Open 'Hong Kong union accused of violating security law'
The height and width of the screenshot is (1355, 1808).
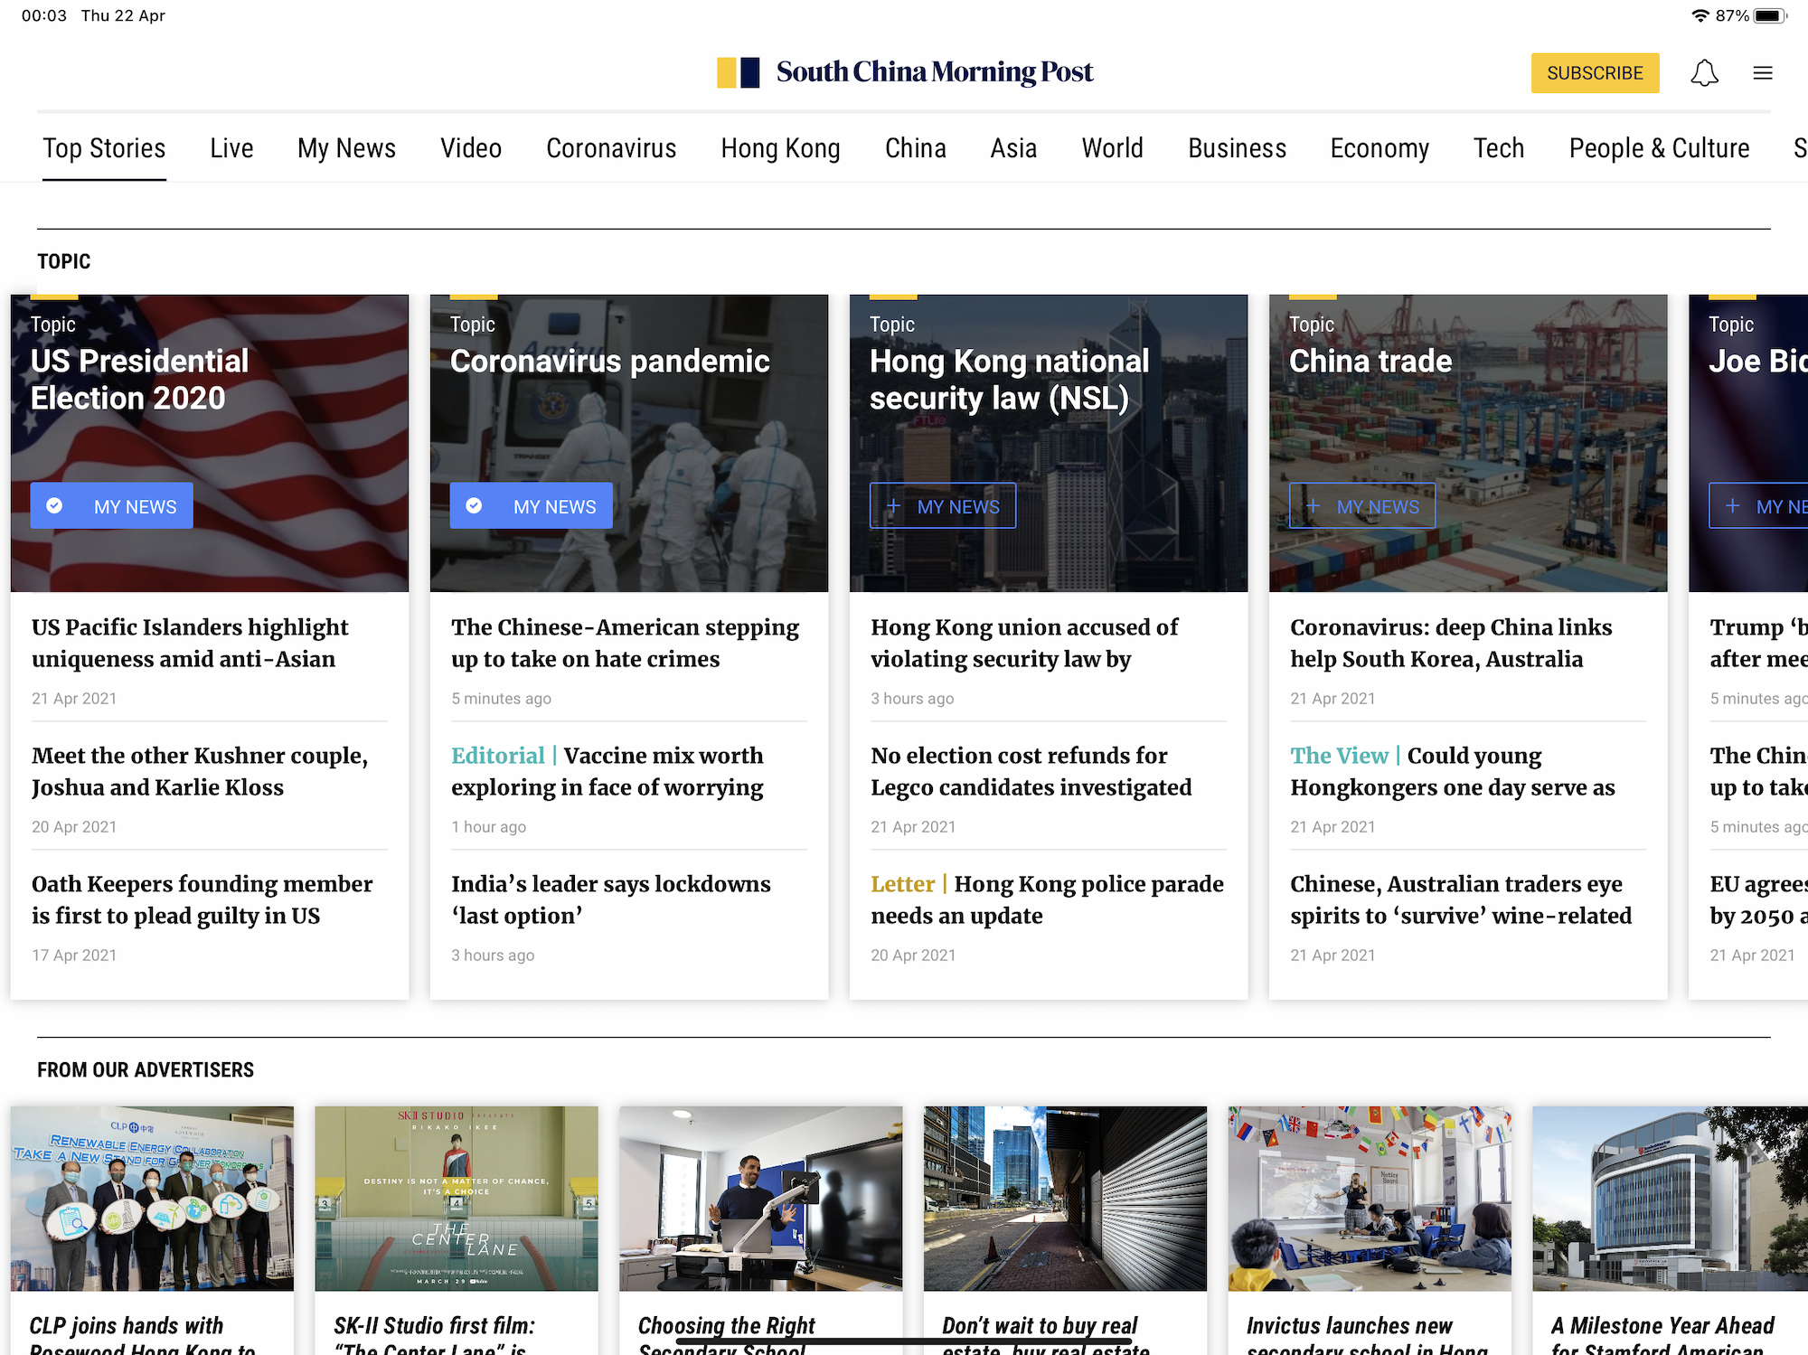[1024, 643]
